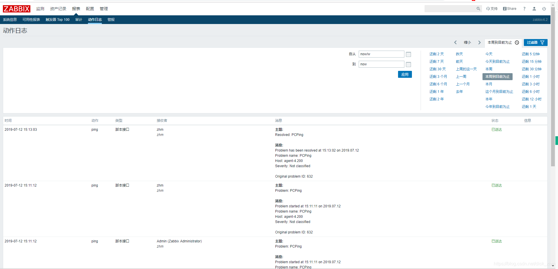This screenshot has width=558, height=269.
Task: Go to 审计 submenu
Action: coord(79,20)
